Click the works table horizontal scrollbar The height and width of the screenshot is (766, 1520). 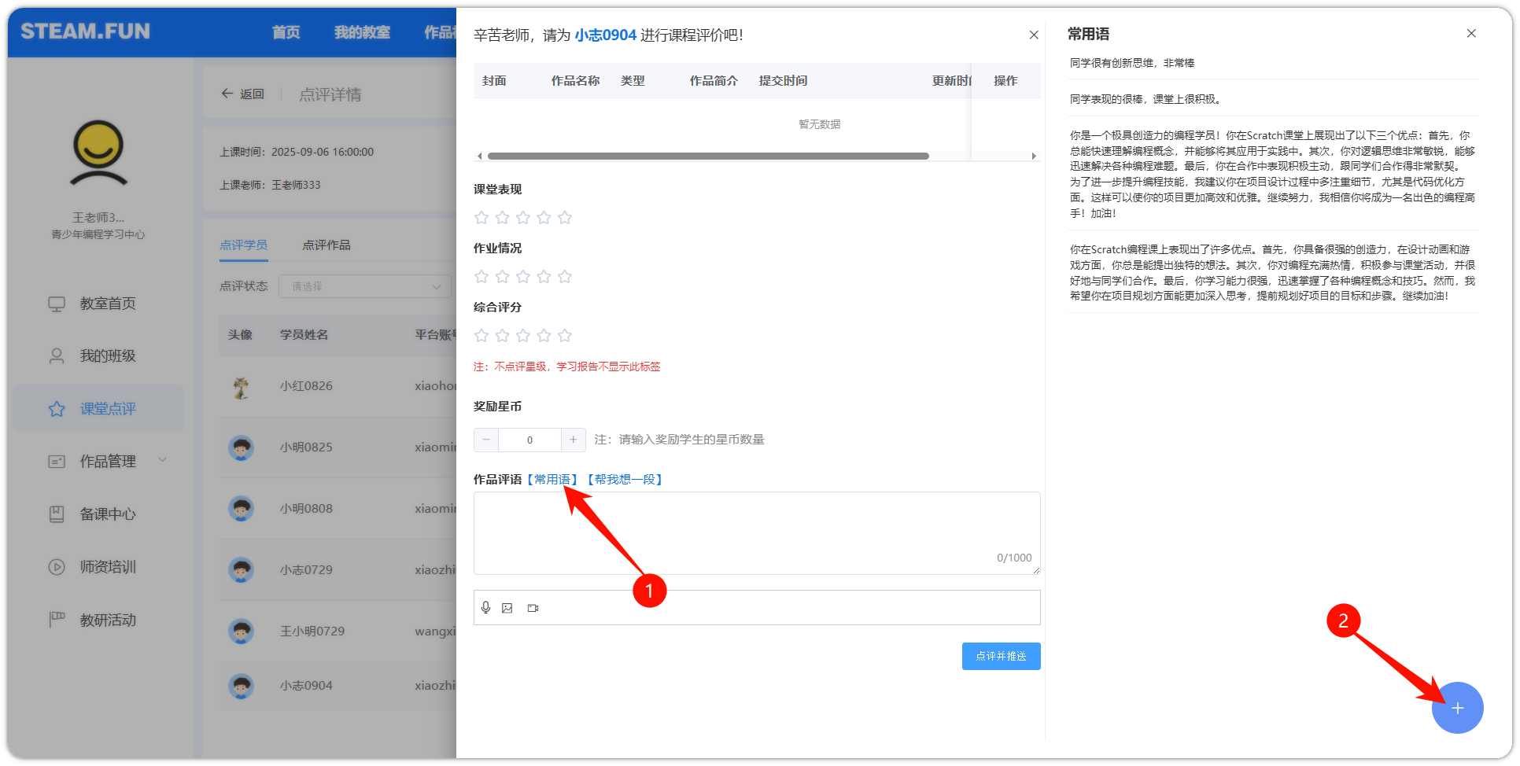[x=708, y=156]
